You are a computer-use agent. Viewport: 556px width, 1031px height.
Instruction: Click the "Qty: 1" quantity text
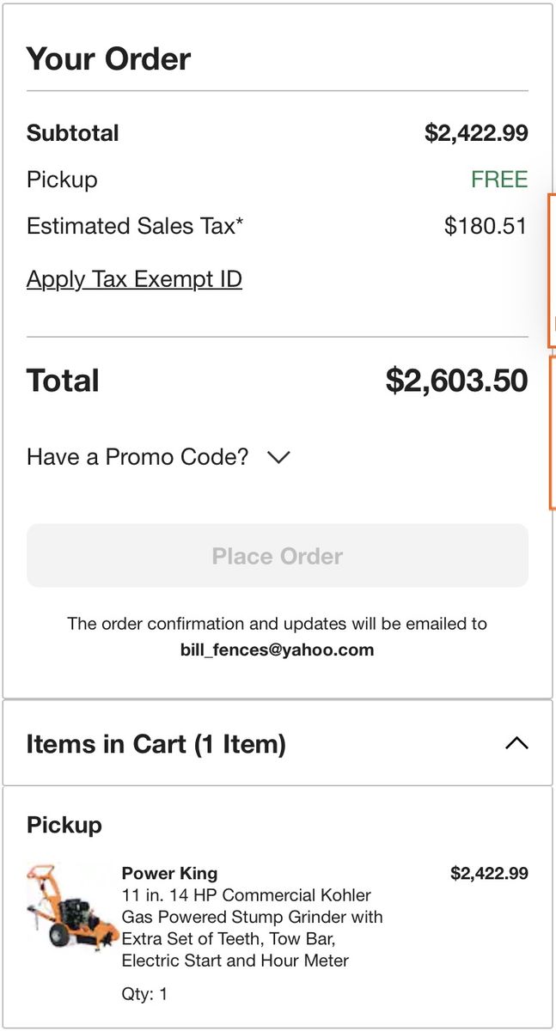point(144,994)
